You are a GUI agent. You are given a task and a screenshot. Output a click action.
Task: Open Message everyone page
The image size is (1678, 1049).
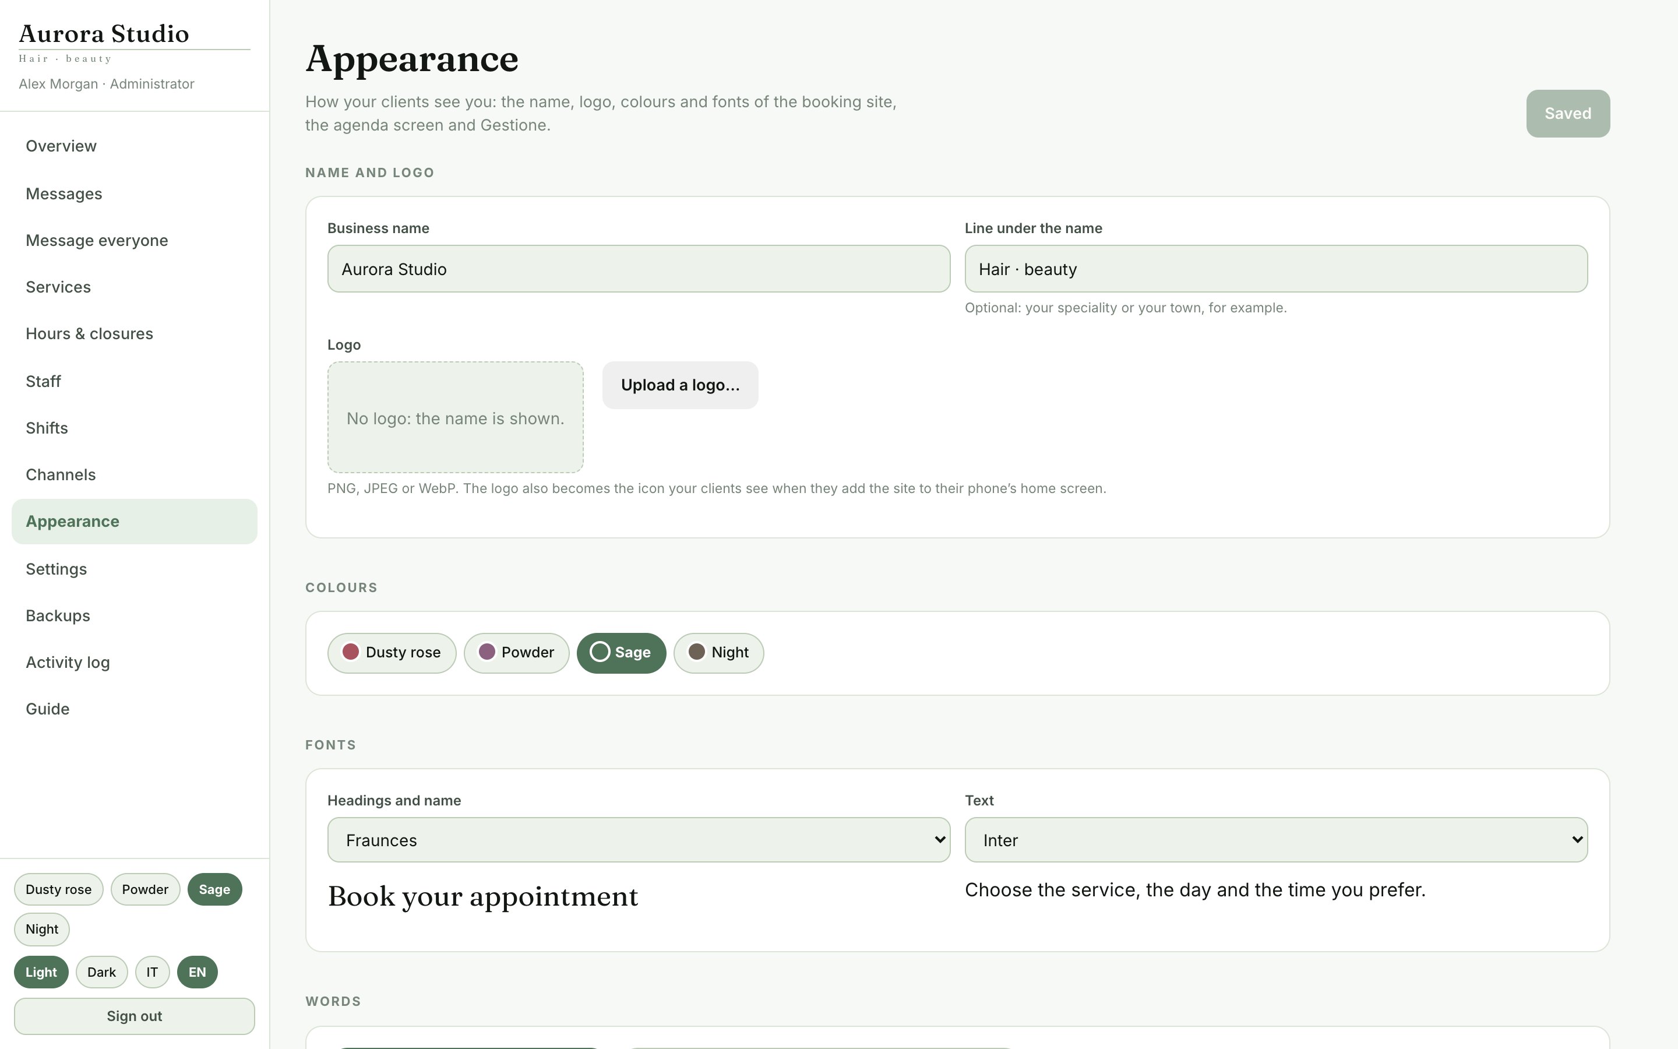pos(135,240)
